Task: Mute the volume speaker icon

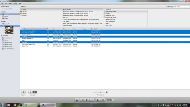Action: coord(108,100)
